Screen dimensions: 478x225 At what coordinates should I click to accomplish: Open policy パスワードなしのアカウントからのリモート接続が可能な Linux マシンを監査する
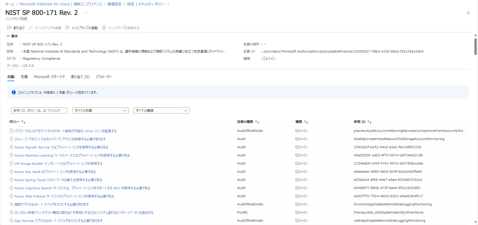point(66,131)
